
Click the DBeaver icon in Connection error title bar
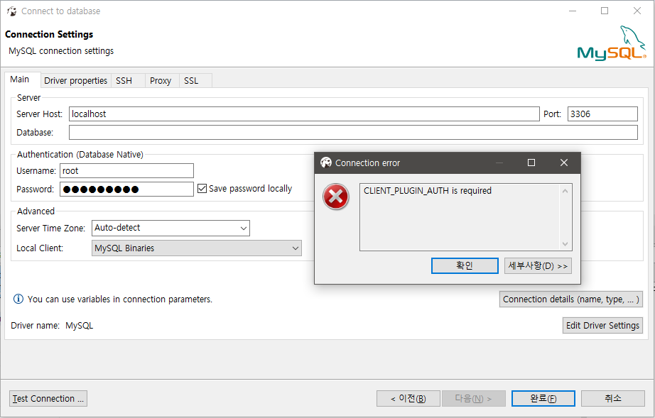(x=326, y=163)
